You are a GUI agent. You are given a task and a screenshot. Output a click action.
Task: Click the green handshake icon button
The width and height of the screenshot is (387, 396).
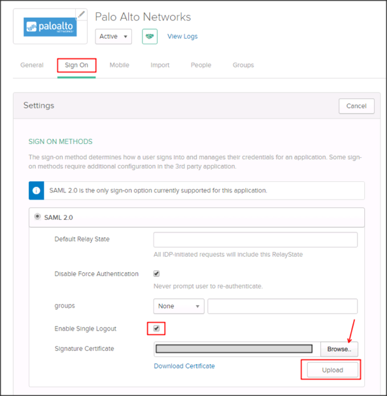tap(150, 37)
